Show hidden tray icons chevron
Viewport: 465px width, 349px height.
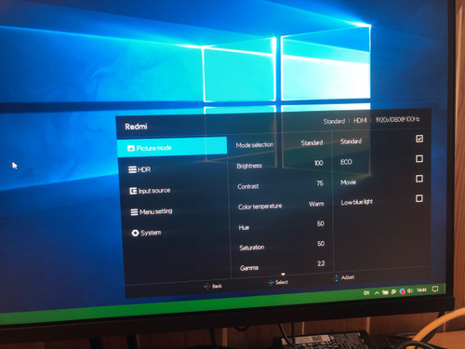point(377,292)
